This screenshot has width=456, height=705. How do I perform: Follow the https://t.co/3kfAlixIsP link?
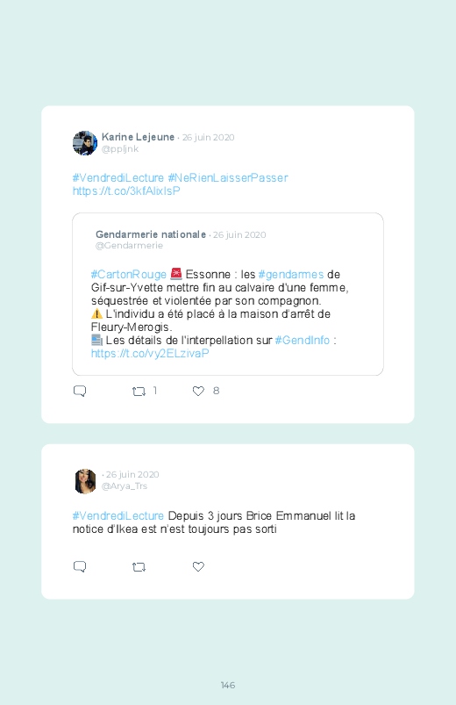(x=126, y=191)
